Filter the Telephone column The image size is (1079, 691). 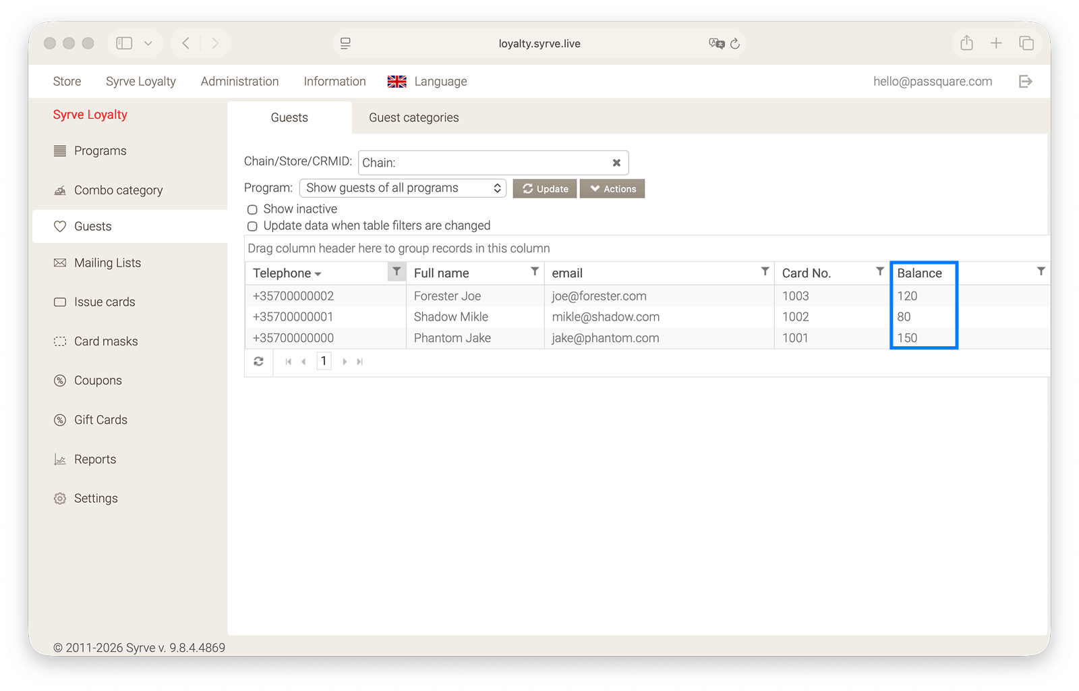click(x=397, y=271)
